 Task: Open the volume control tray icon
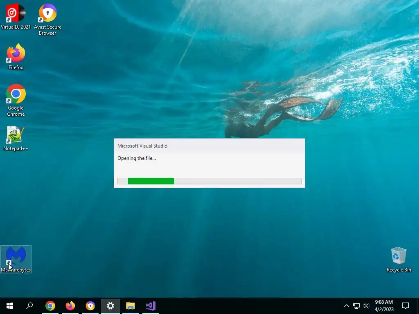tap(366, 306)
